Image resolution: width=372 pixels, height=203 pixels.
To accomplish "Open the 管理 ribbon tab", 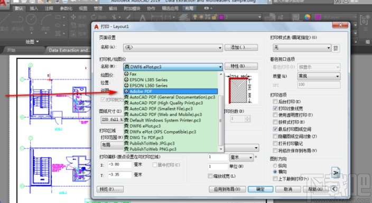I will point(98,9).
